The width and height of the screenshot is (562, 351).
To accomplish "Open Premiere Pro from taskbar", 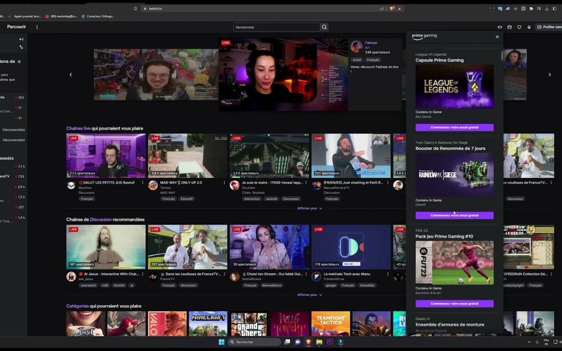I will click(x=330, y=342).
